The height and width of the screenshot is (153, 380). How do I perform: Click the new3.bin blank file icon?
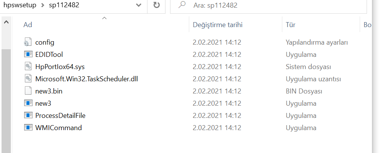[28, 91]
